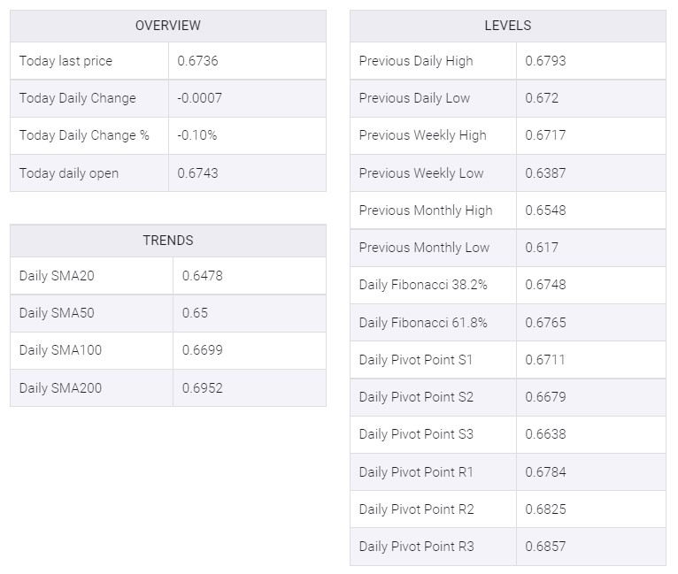Click the LEVELS table header

508,26
